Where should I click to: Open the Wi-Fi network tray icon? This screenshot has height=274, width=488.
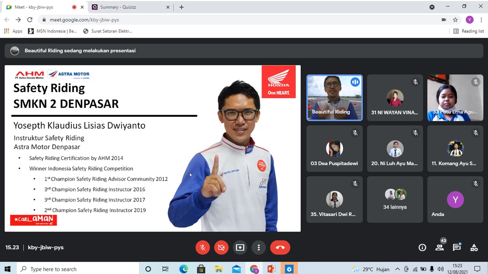tap(415, 269)
